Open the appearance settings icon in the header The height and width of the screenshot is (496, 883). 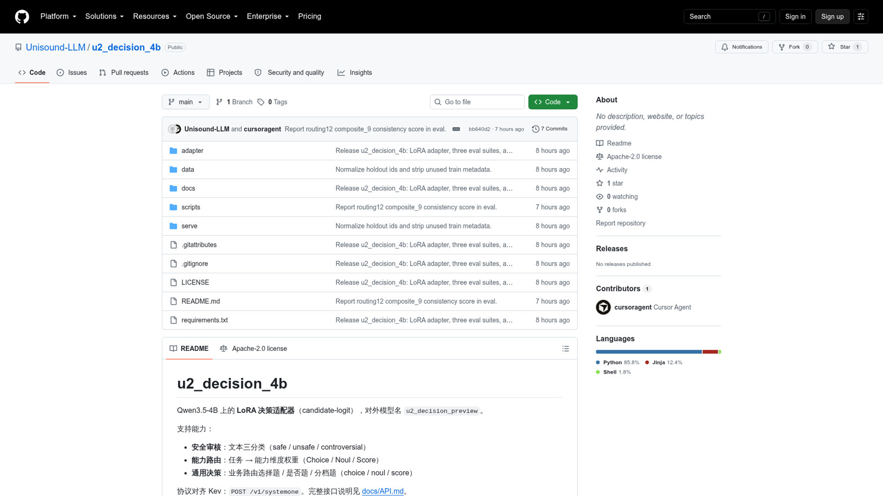(860, 16)
